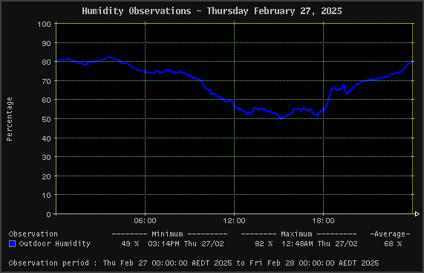Image resolution: width=424 pixels, height=273 pixels.
Task: Click the minimum value 49 %
Action: [130, 244]
